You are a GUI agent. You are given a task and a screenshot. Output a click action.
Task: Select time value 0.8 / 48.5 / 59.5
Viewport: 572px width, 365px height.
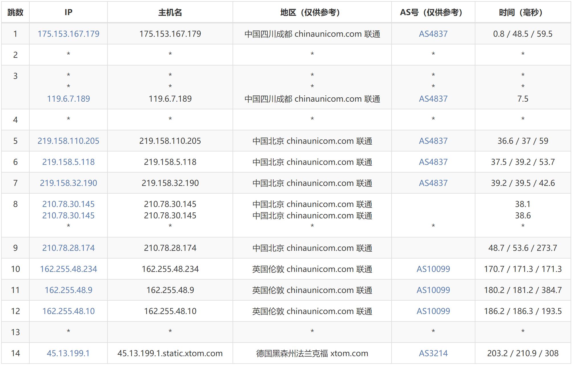[523, 34]
